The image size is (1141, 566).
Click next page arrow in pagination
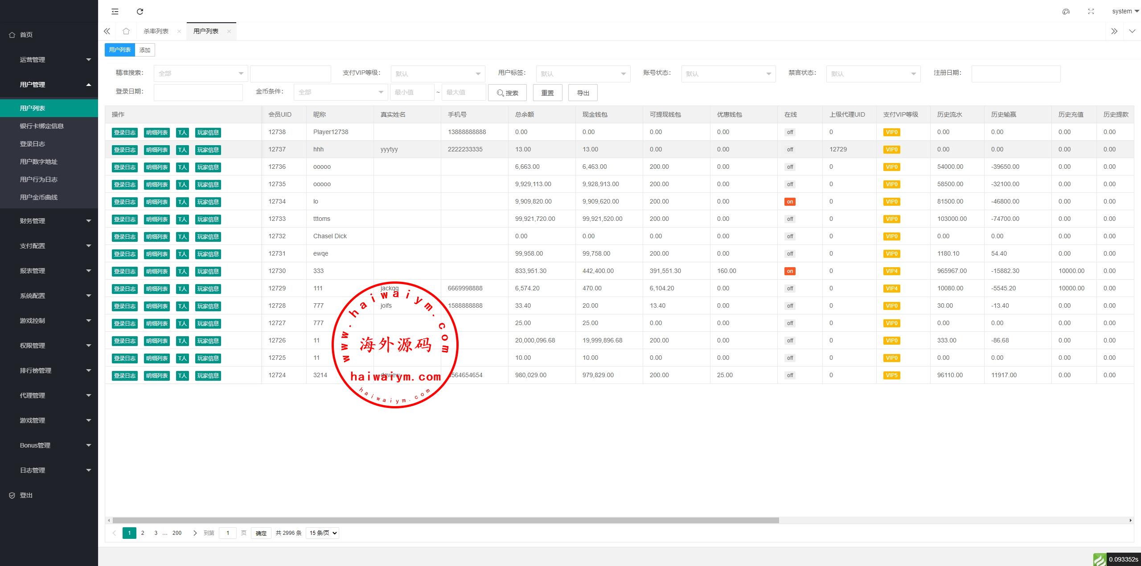click(195, 533)
